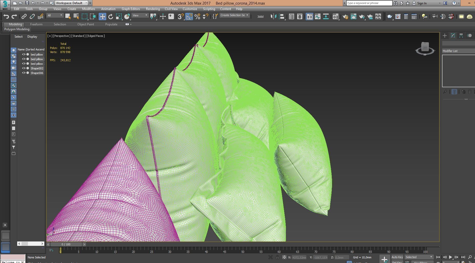Open the 3ds Max application menu button
The image size is (475, 263).
[5, 5]
